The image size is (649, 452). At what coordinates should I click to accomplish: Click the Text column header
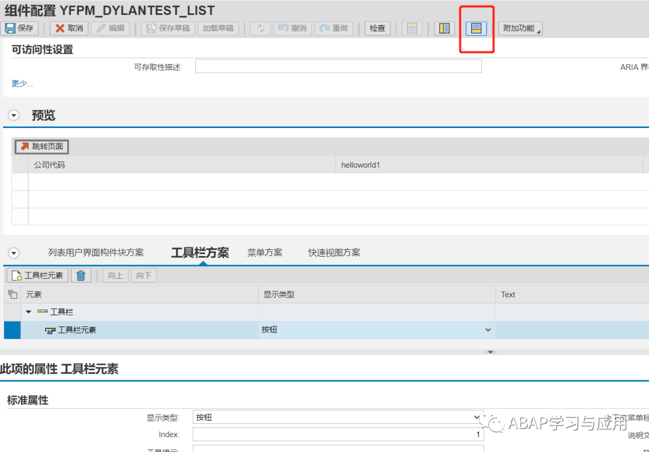click(x=573, y=295)
